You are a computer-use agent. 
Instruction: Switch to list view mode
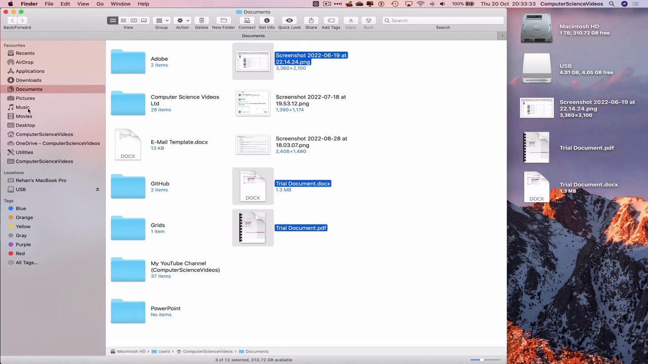pyautogui.click(x=123, y=21)
